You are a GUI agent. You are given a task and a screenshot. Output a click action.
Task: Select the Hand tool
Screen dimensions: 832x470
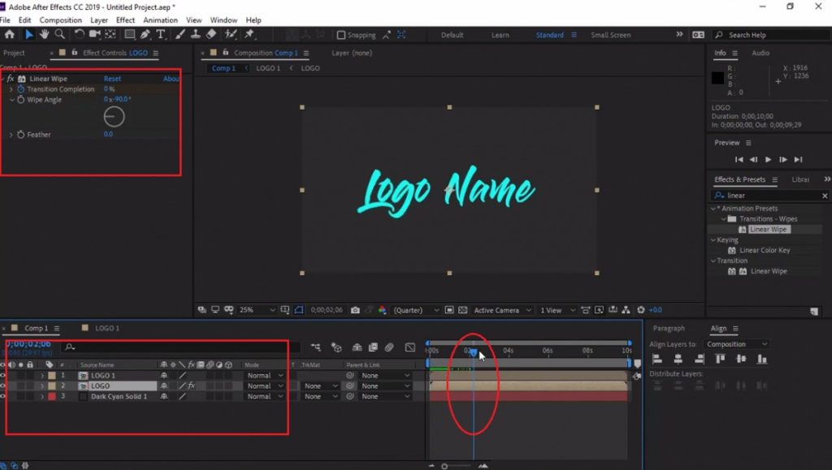coord(44,34)
